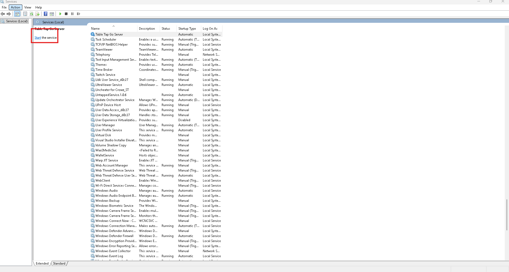Click the Start the service link
The image size is (509, 272).
tap(37, 38)
